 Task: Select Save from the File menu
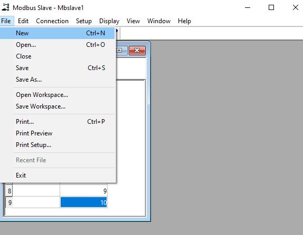pyautogui.click(x=58, y=68)
